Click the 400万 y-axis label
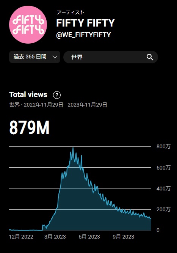 click(x=163, y=189)
